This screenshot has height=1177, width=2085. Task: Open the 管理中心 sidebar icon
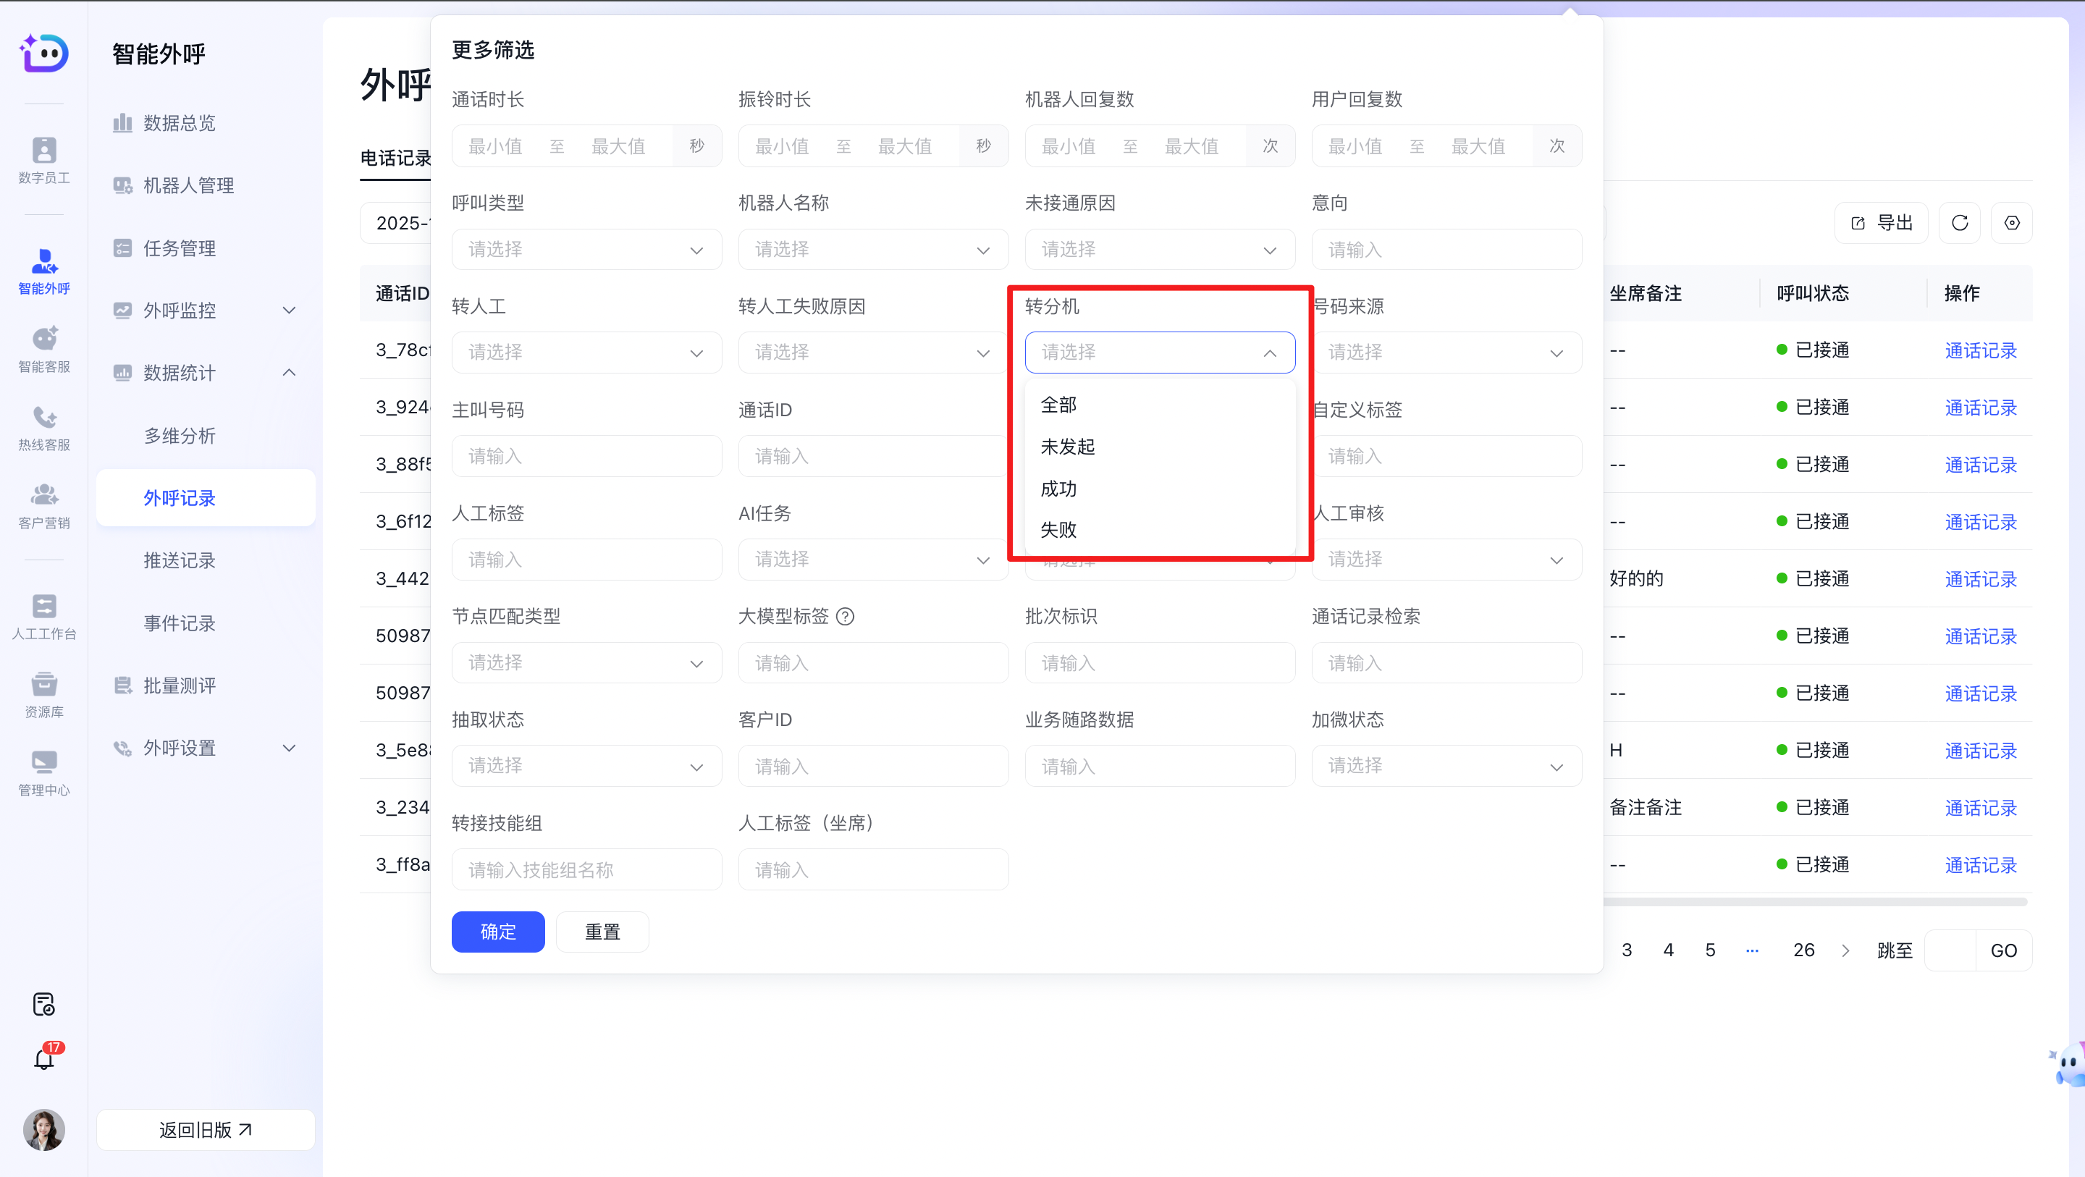pos(43,772)
